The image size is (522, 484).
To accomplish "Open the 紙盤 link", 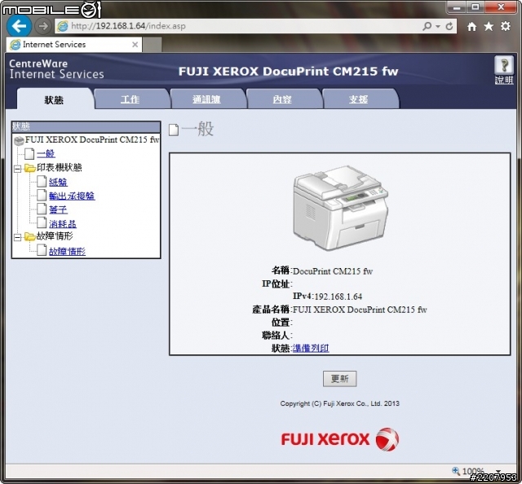I will (x=58, y=182).
